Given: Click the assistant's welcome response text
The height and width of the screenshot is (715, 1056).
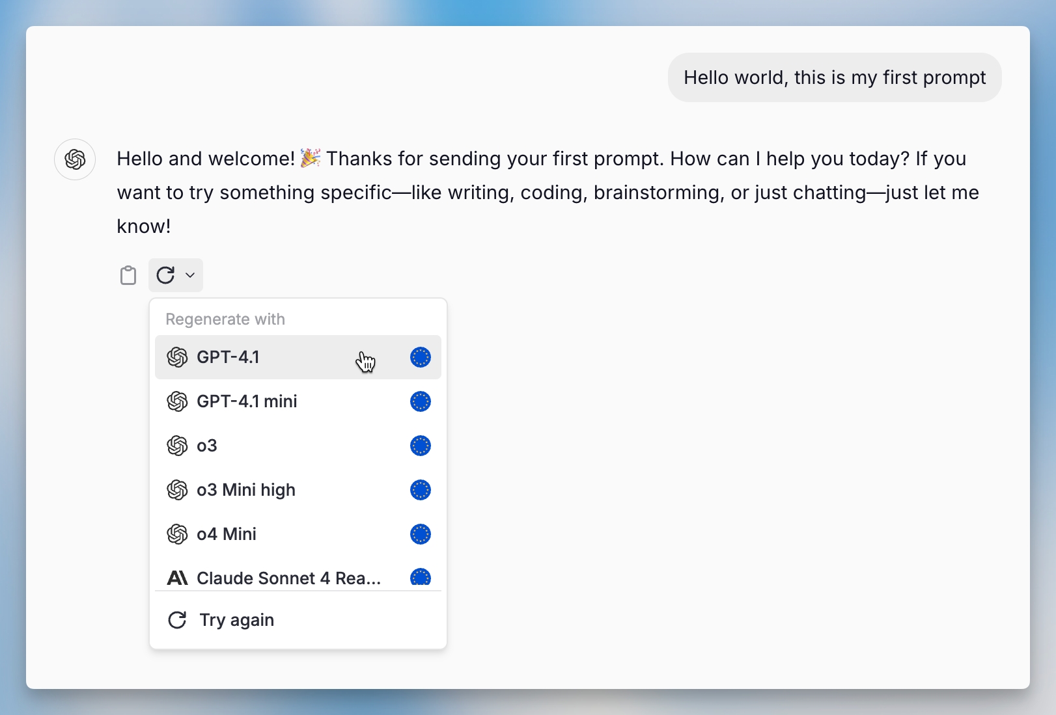Looking at the screenshot, I should point(547,193).
